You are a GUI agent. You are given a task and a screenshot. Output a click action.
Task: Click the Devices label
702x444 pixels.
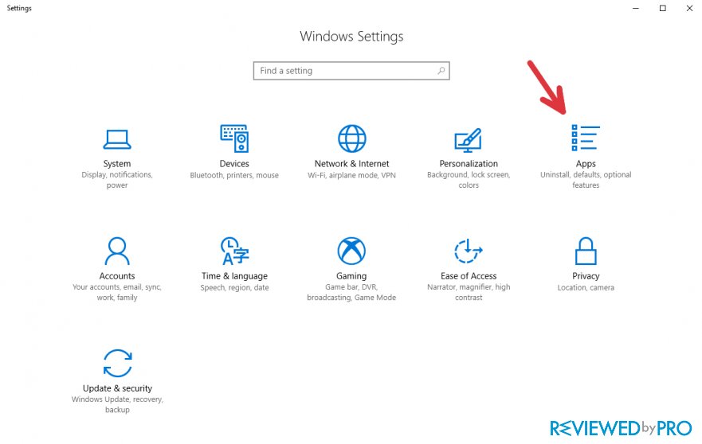[234, 164]
